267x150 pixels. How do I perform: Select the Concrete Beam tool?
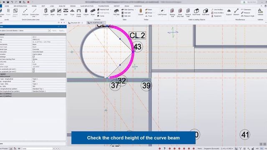tap(93, 12)
